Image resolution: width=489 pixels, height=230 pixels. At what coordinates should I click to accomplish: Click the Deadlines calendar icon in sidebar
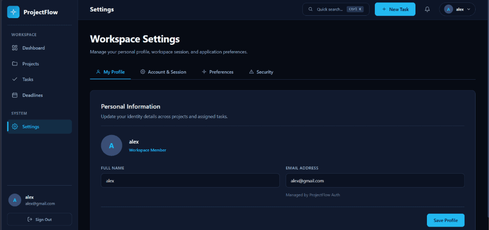[15, 95]
